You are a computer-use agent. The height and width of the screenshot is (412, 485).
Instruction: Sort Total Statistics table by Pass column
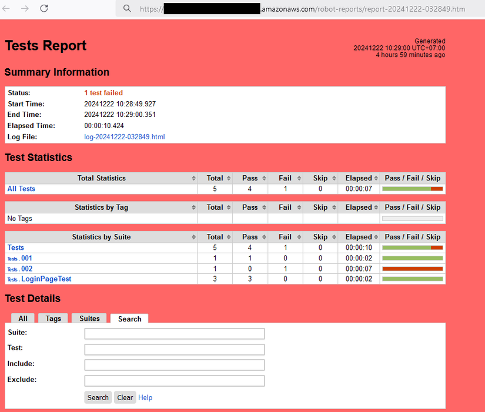[250, 178]
